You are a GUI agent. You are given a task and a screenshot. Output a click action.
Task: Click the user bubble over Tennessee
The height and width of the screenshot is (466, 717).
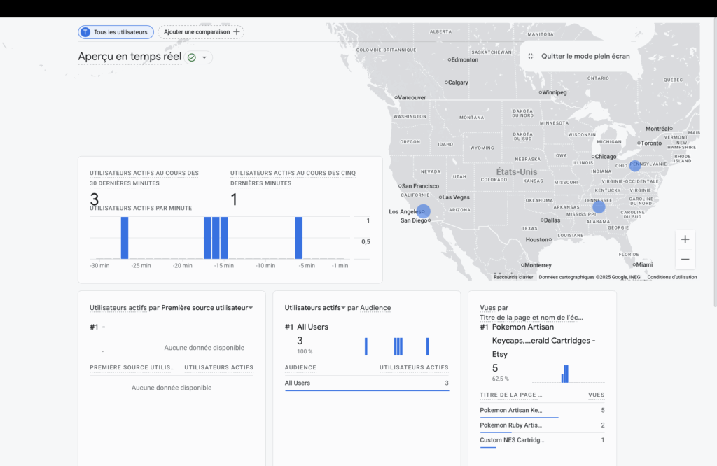click(599, 206)
